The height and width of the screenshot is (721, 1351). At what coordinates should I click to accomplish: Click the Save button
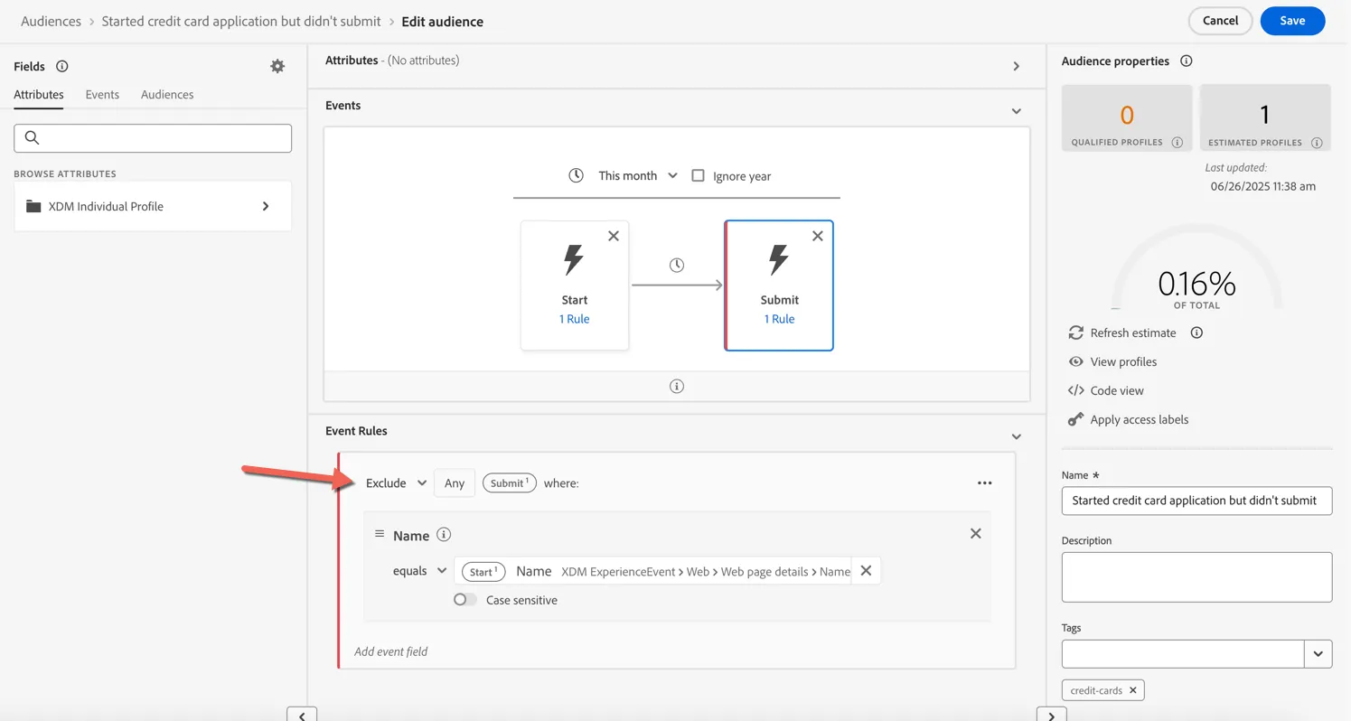point(1292,21)
